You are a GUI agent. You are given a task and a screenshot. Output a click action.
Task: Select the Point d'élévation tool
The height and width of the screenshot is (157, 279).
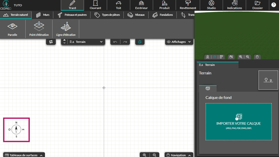[39, 29]
